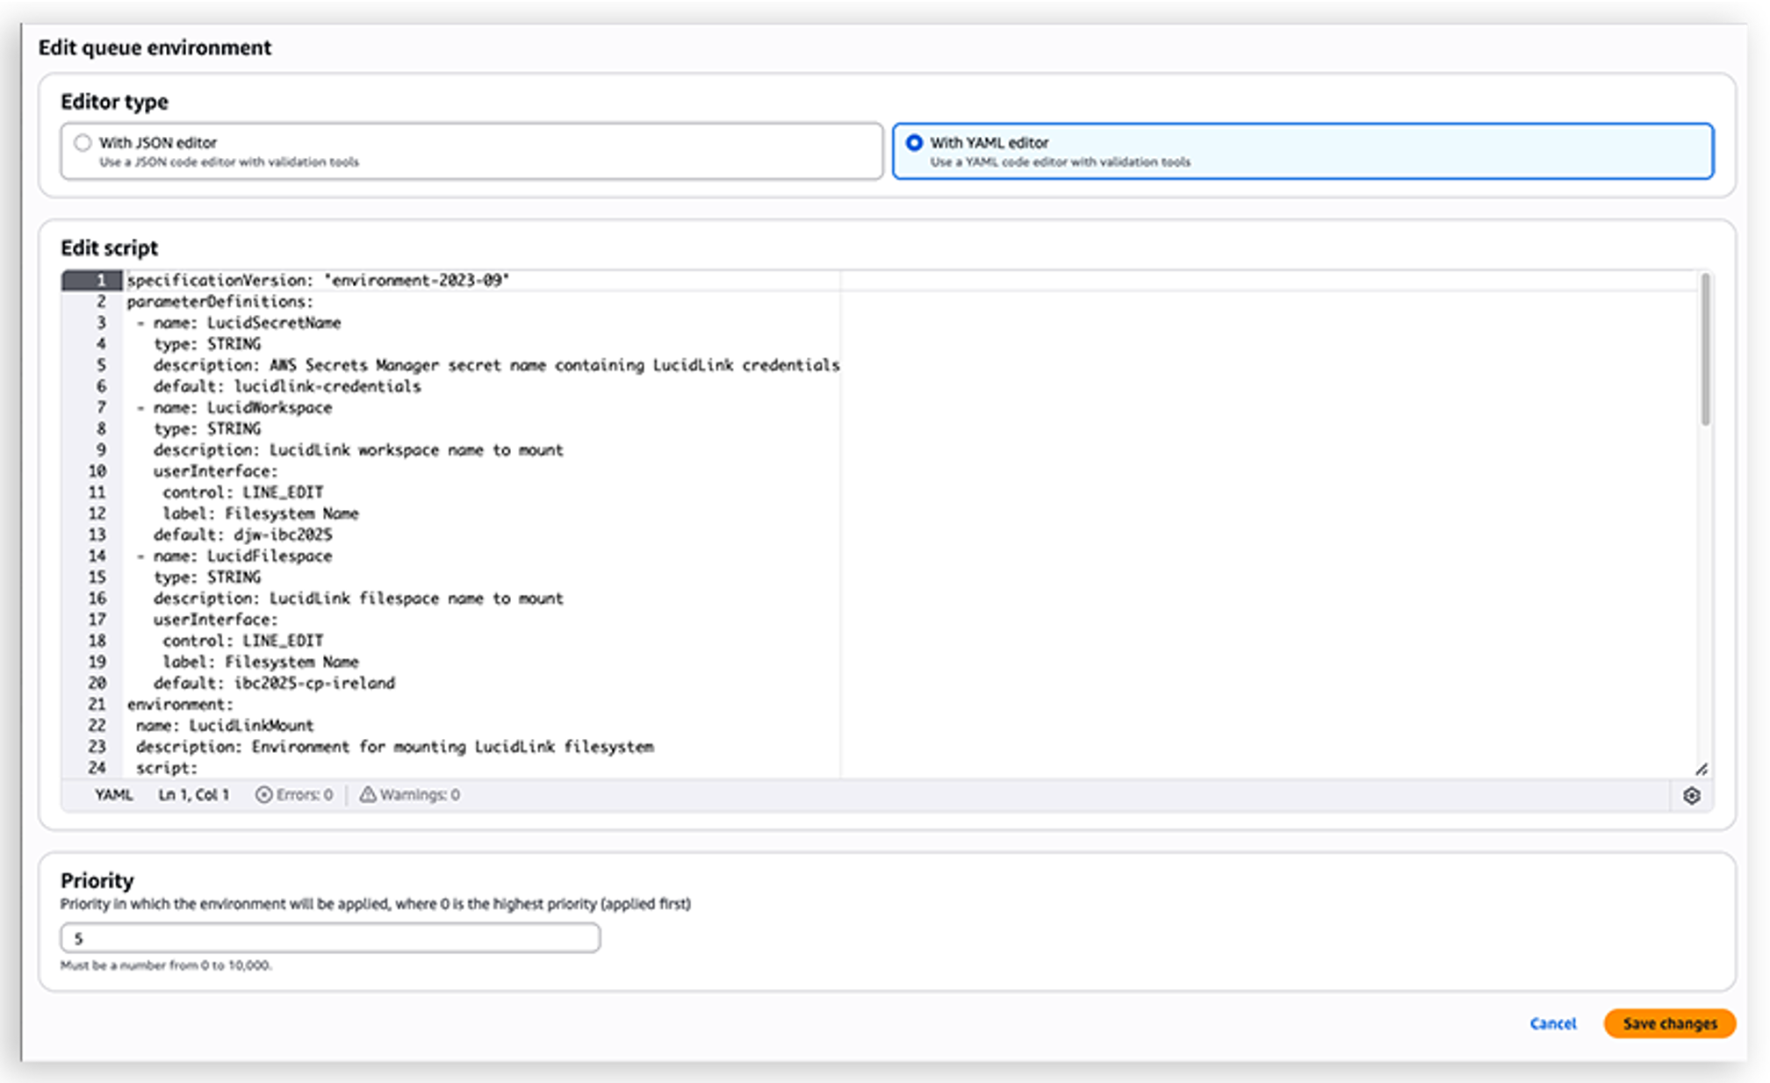1770x1083 pixels.
Task: Click line 21 environment: in editor
Action: [181, 705]
